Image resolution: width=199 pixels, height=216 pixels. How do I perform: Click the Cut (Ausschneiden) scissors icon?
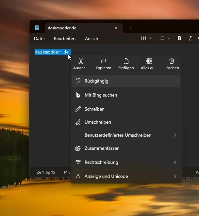tap(81, 61)
